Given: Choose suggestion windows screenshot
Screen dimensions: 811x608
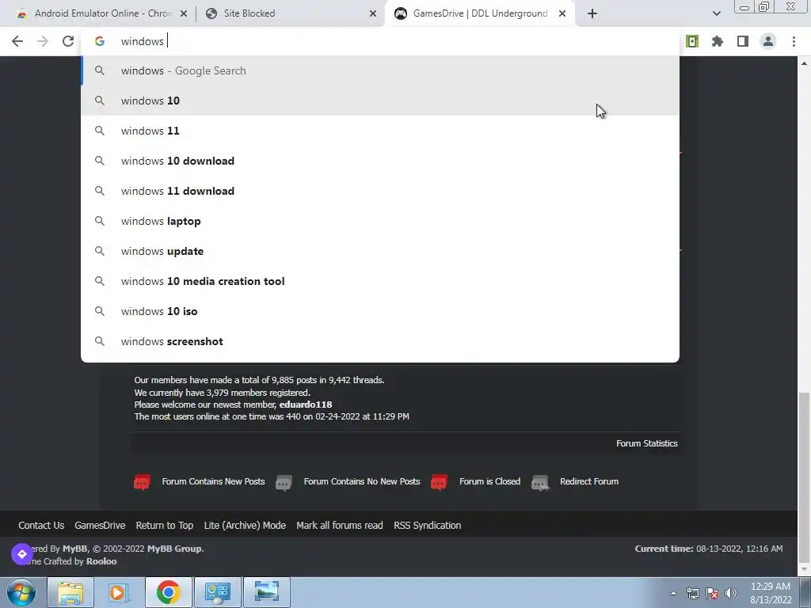Looking at the screenshot, I should (x=380, y=341).
